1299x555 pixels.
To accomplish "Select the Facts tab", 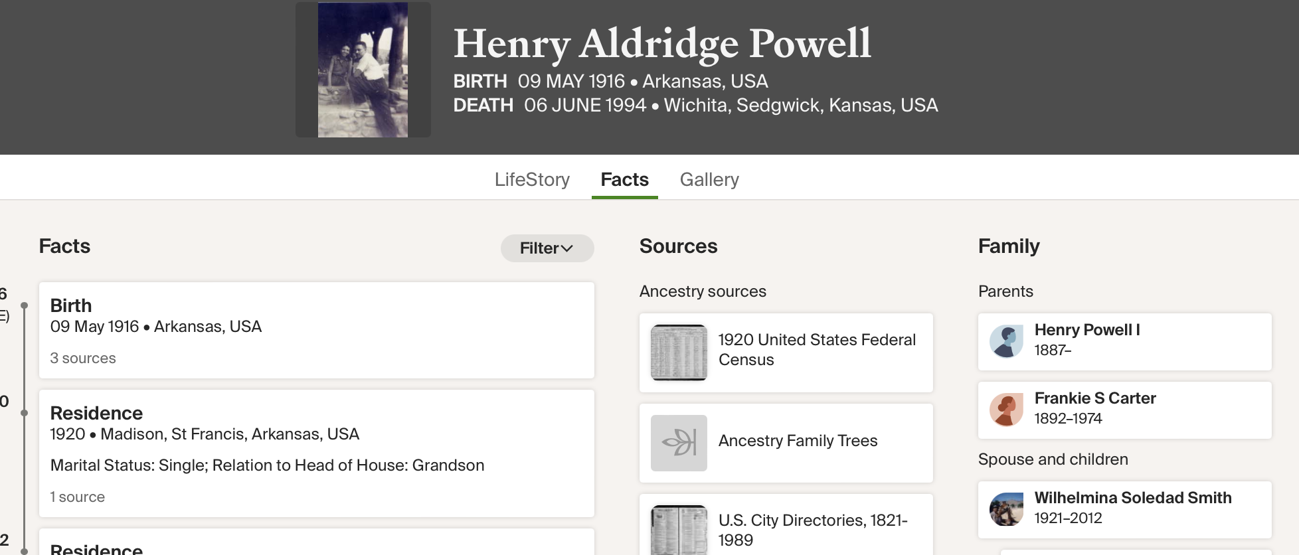I will [624, 179].
